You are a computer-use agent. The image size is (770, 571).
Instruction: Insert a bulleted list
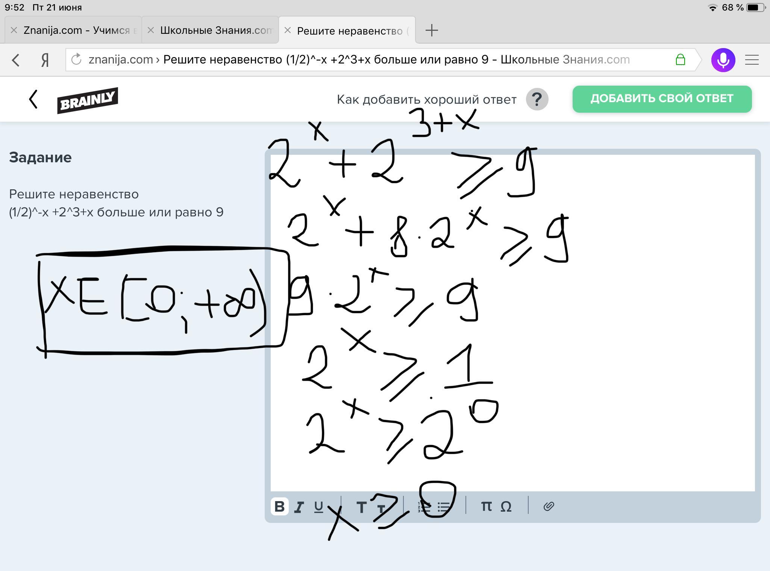click(444, 507)
